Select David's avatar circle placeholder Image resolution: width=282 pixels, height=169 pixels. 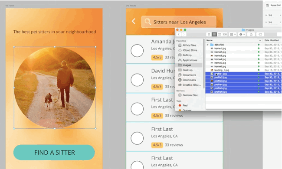pos(137,80)
